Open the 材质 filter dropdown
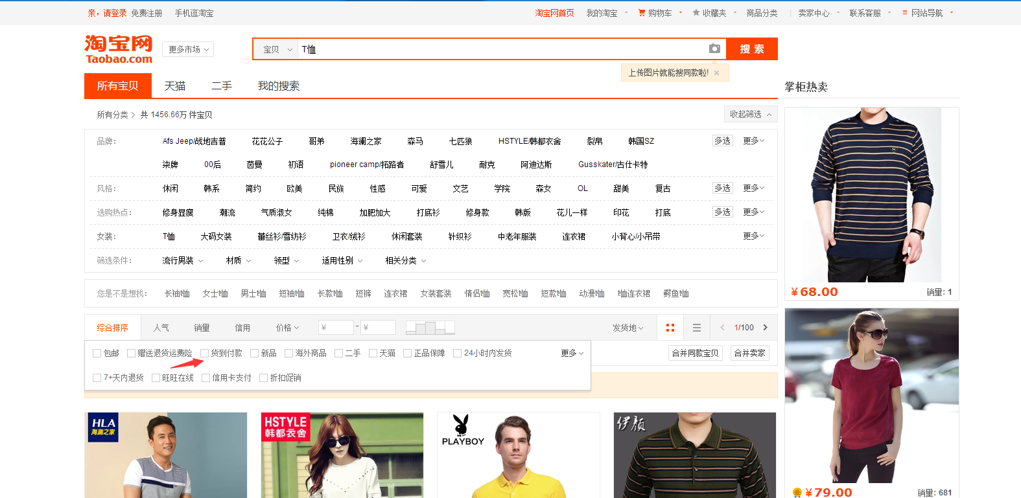 point(239,260)
